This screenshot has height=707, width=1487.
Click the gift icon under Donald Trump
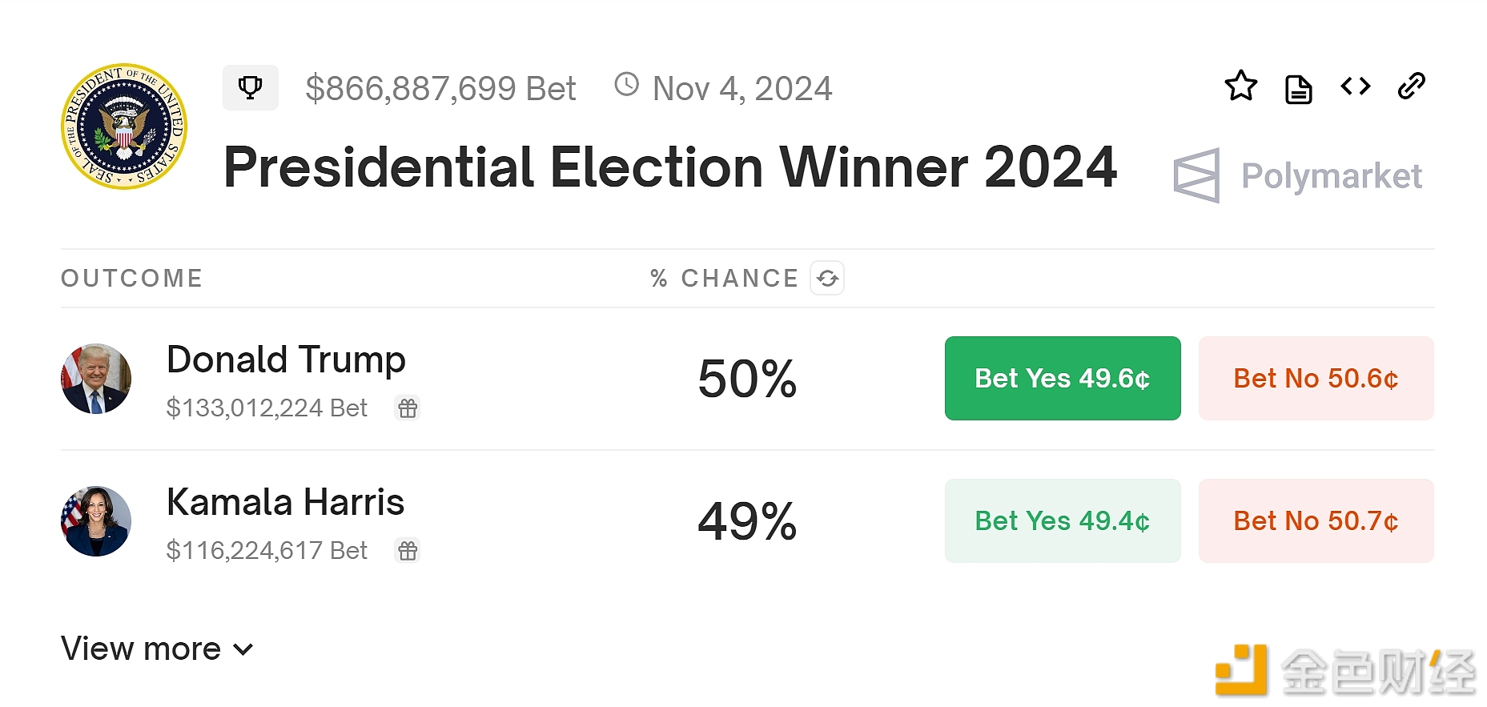pyautogui.click(x=408, y=408)
